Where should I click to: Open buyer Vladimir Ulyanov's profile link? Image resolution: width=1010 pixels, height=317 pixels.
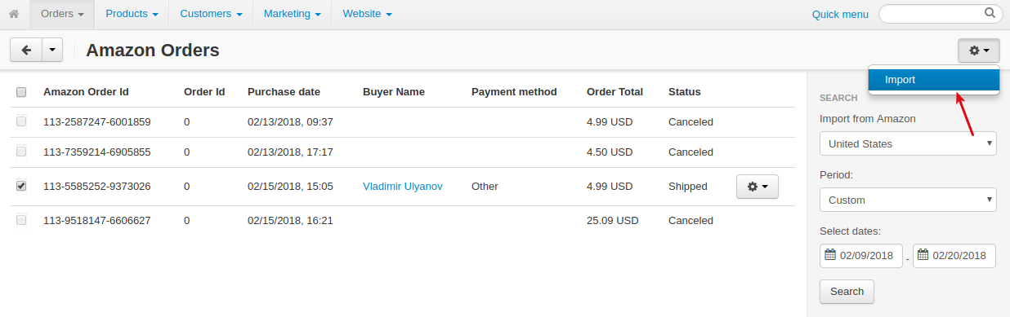403,186
